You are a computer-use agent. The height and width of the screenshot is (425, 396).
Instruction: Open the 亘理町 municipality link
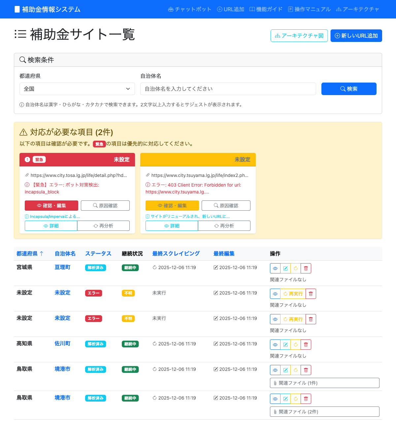click(62, 267)
